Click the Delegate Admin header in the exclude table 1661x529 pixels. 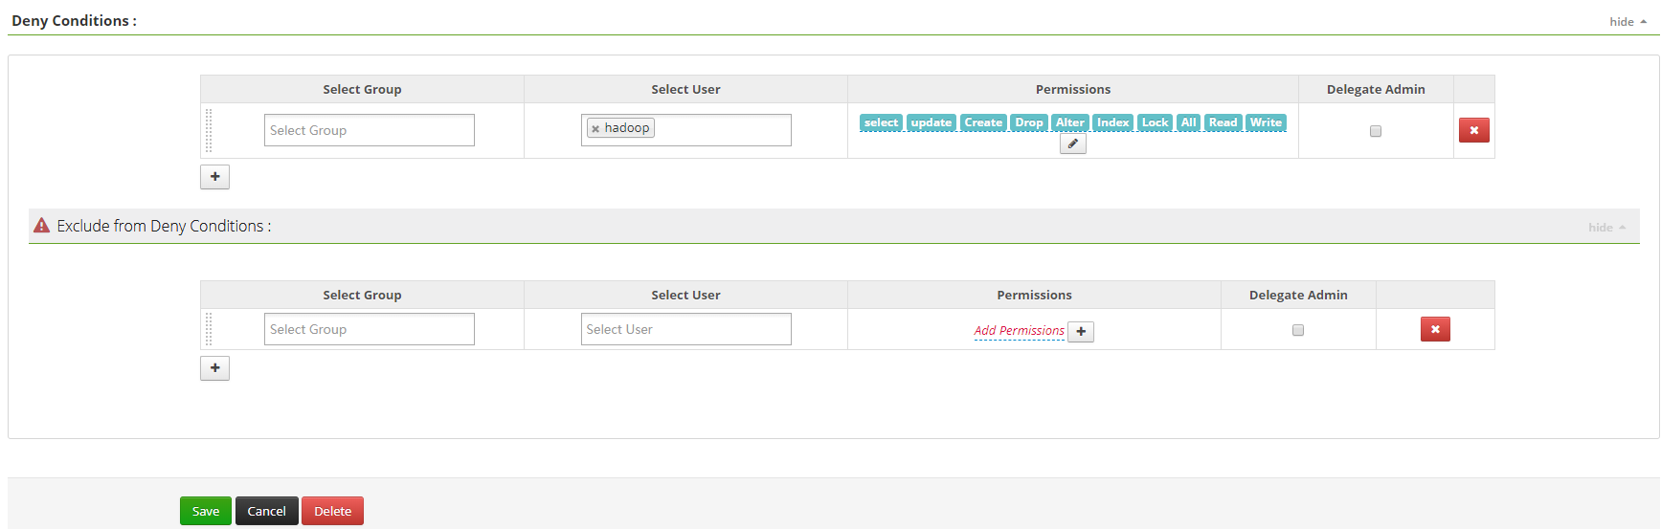point(1298,295)
